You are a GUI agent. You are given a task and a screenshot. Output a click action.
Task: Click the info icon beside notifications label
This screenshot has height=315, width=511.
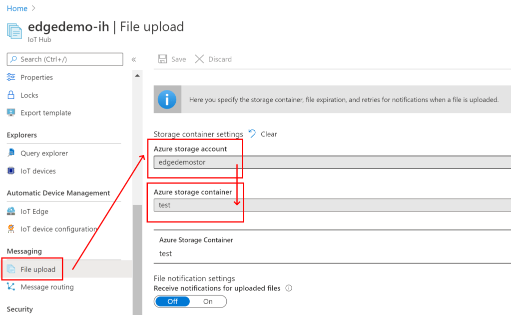tap(289, 288)
